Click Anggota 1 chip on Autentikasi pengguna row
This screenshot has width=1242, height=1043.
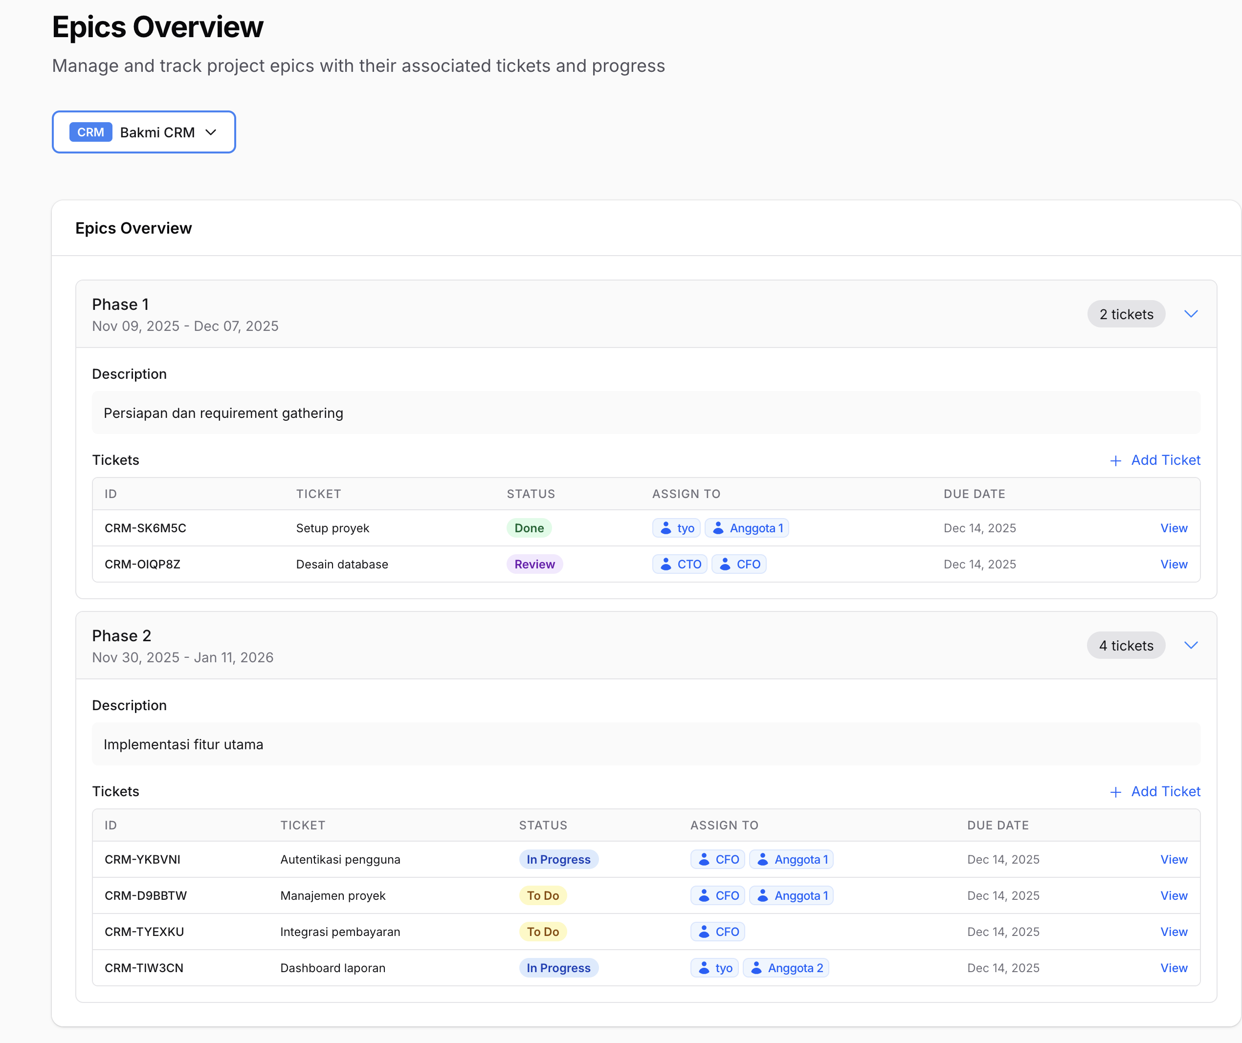pyautogui.click(x=791, y=859)
